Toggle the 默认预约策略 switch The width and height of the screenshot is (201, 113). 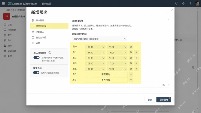36,57
